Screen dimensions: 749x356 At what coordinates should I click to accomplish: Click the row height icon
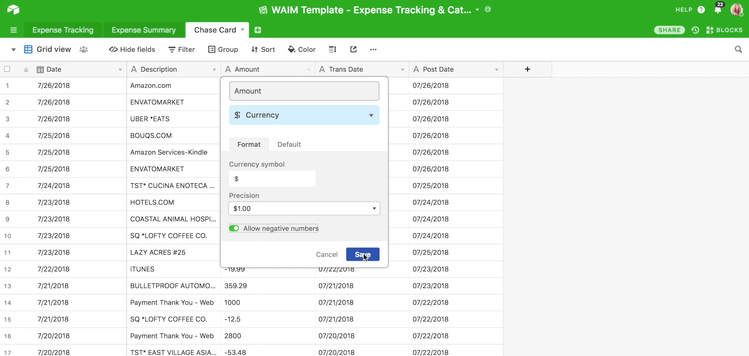click(x=333, y=49)
